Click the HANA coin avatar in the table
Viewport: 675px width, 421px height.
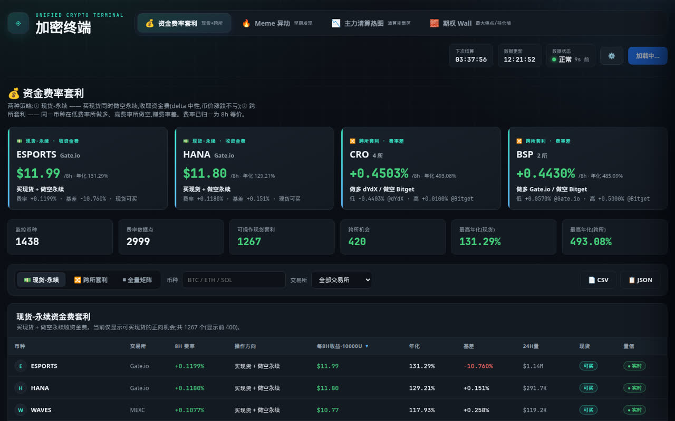tap(21, 388)
